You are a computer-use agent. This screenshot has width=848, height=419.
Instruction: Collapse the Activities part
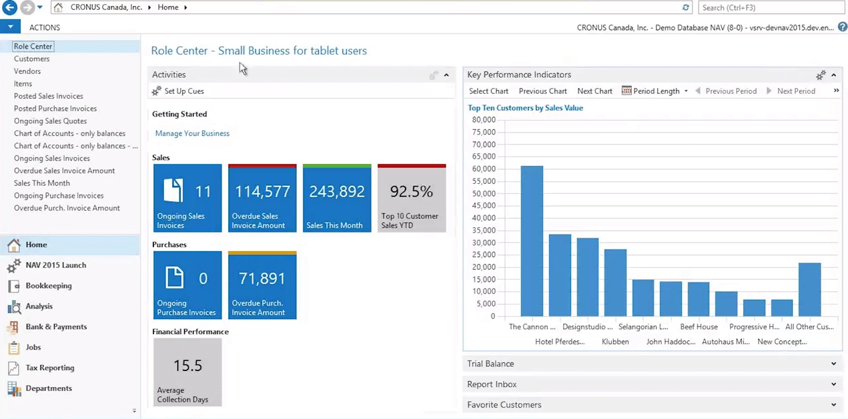446,75
